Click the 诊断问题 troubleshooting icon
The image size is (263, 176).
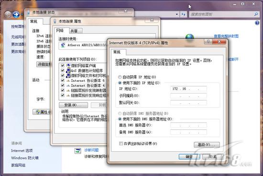pos(77,151)
